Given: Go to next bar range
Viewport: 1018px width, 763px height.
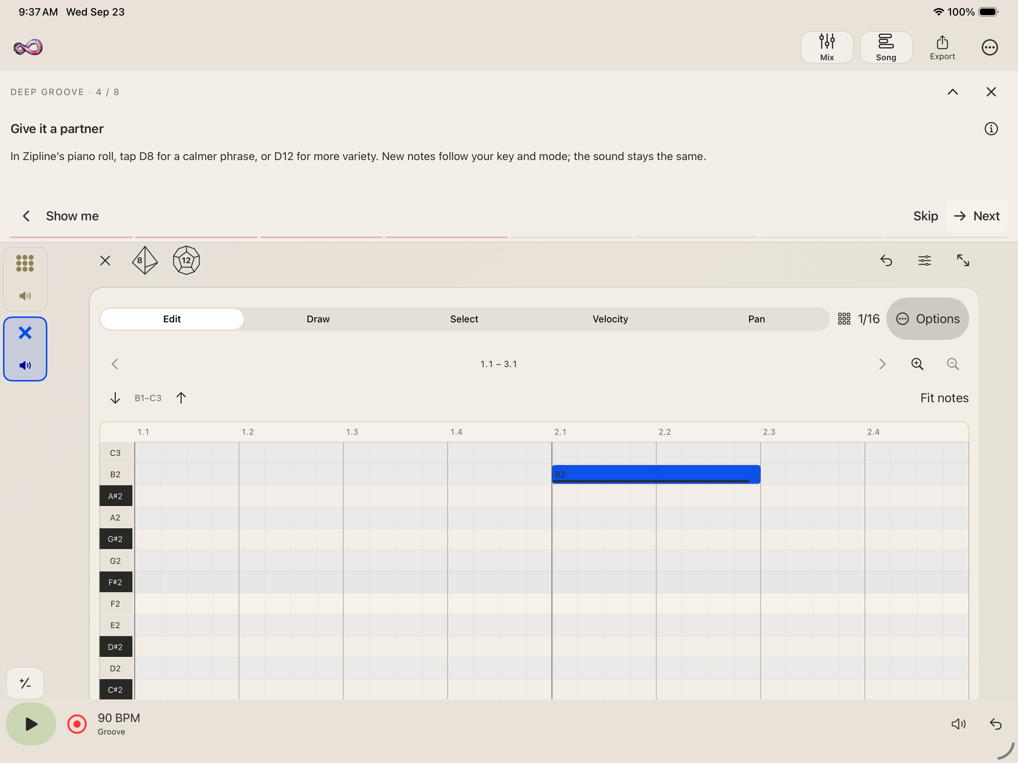Looking at the screenshot, I should (882, 364).
